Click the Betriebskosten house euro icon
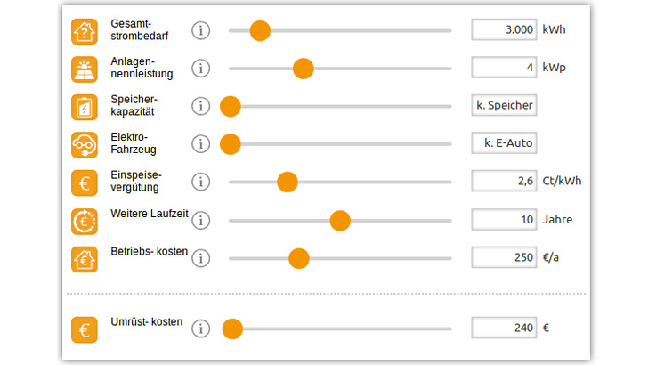 click(85, 258)
